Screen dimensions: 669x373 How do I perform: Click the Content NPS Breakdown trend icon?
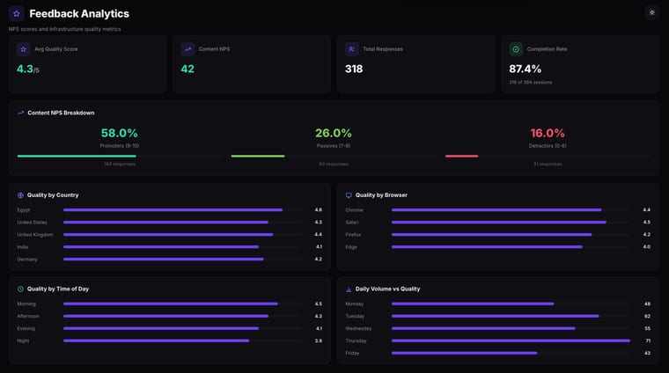(x=20, y=113)
